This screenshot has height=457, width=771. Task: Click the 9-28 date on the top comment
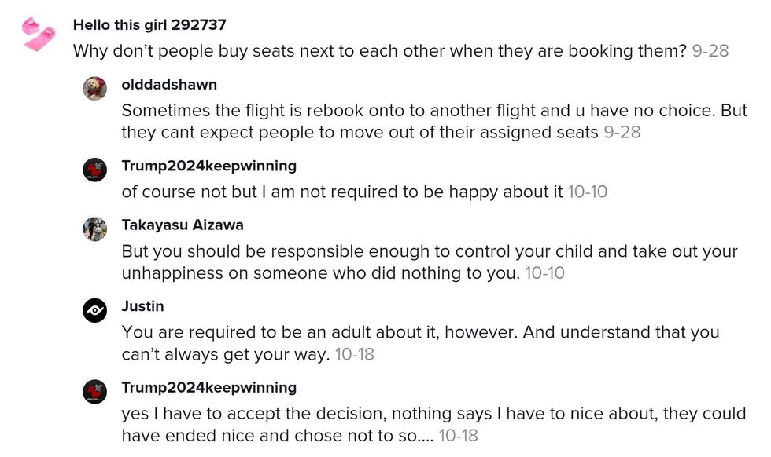click(710, 51)
